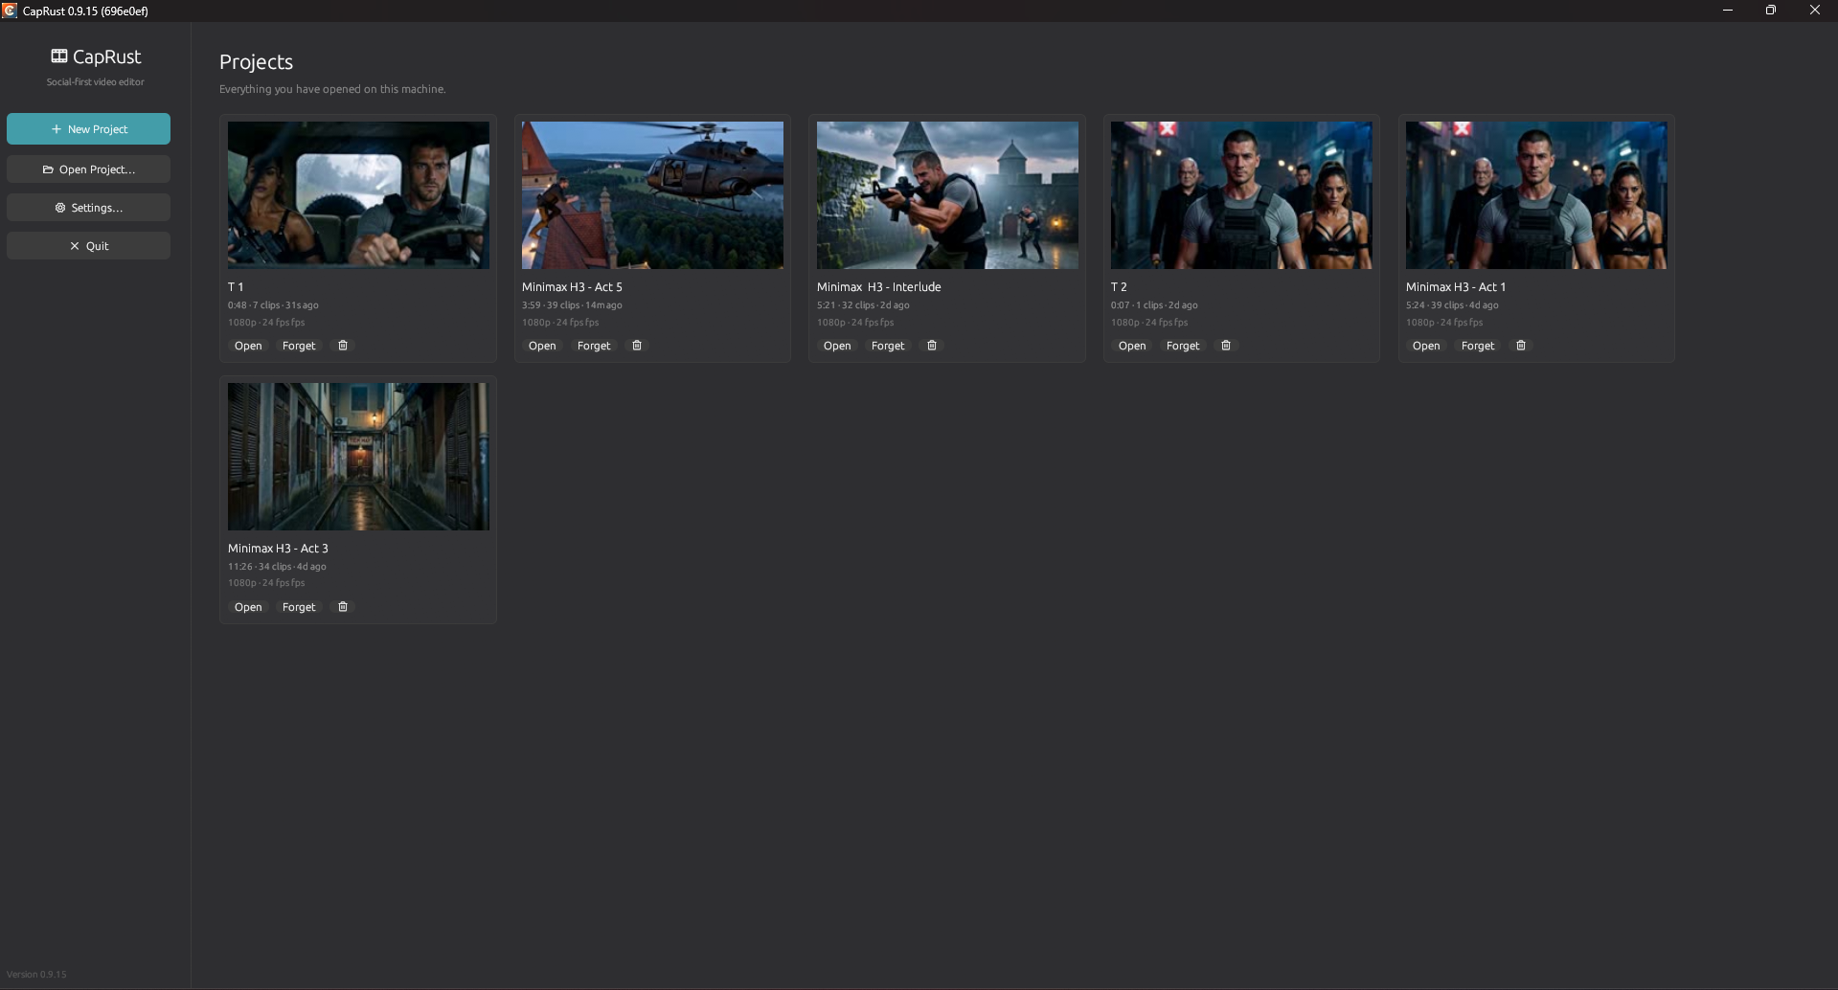Forget the T 2 project

(1183, 346)
